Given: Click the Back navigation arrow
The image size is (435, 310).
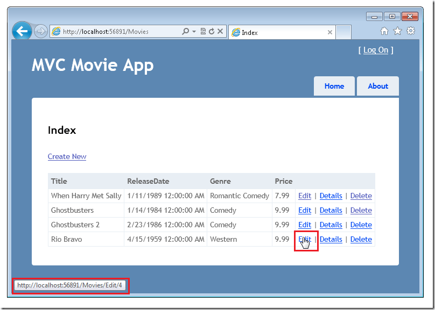Looking at the screenshot, I should point(22,31).
